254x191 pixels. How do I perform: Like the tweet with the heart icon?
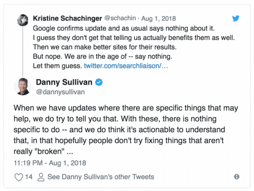tap(19, 177)
